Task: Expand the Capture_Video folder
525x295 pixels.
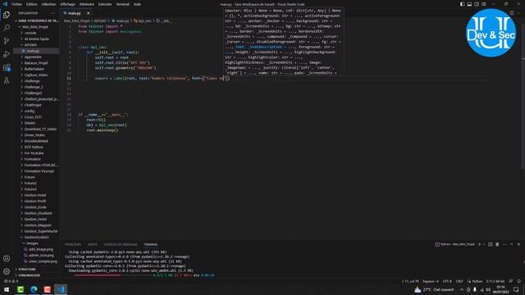Action: pyautogui.click(x=36, y=75)
